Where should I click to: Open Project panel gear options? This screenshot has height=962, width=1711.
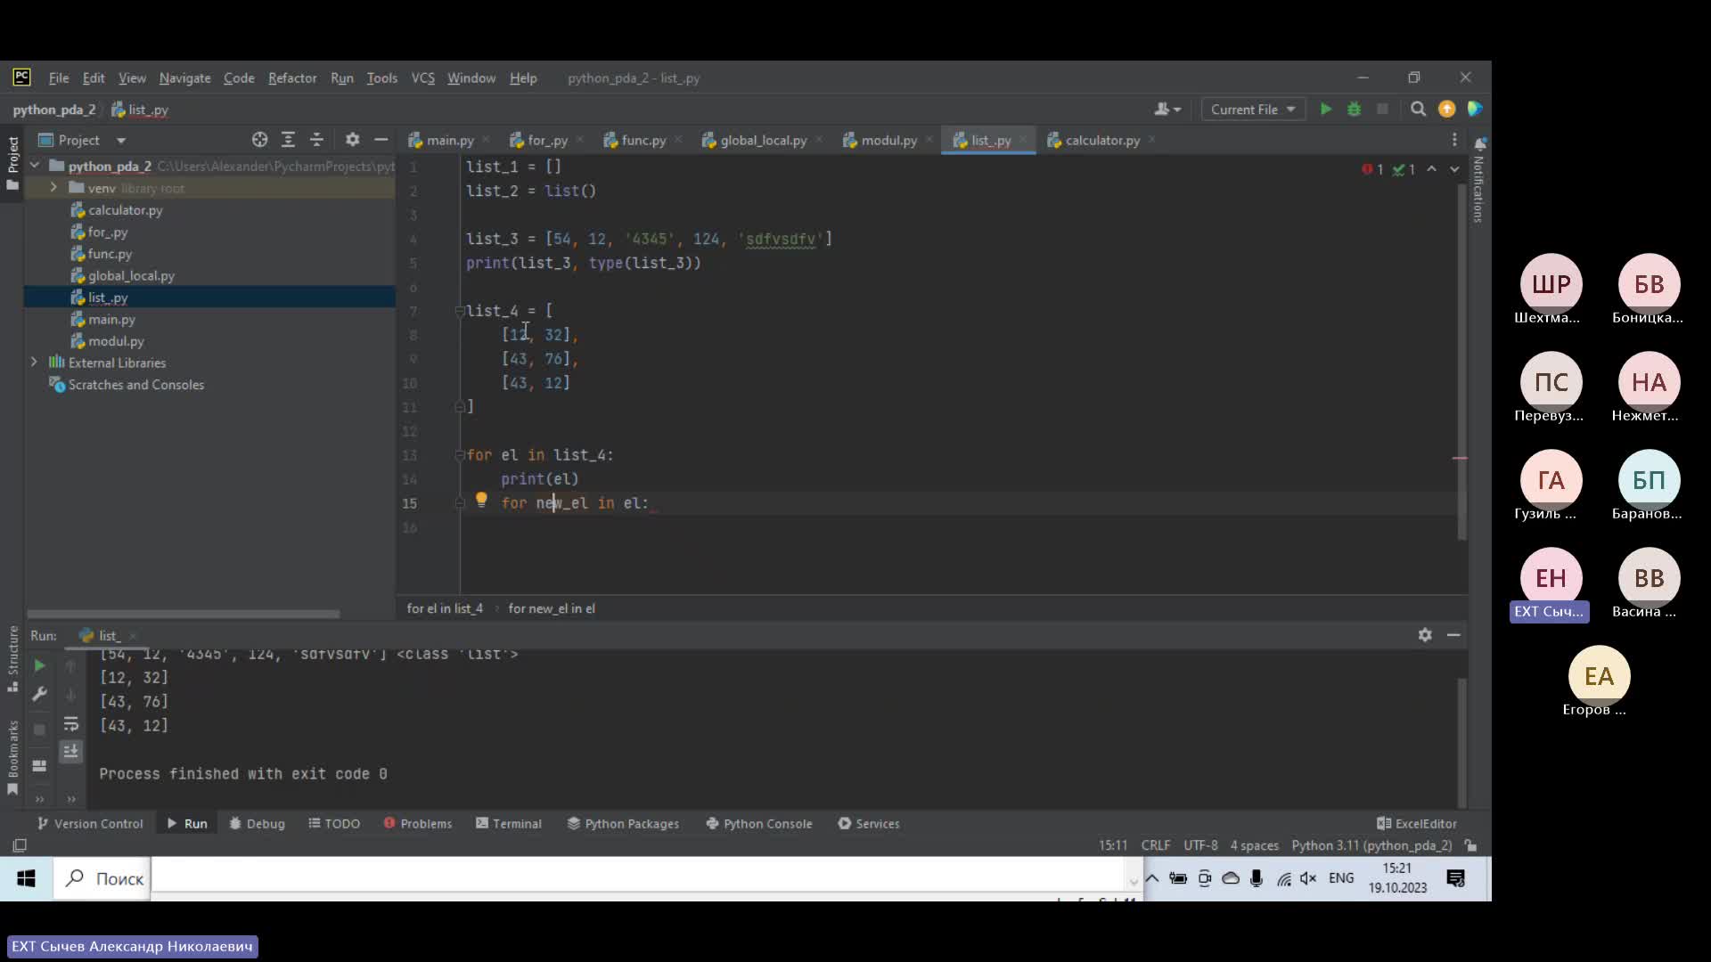coord(352,140)
